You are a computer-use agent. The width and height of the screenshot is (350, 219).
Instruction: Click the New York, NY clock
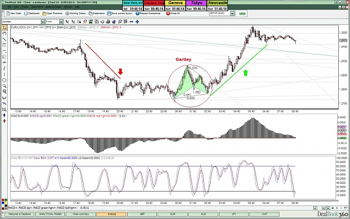(133, 6)
